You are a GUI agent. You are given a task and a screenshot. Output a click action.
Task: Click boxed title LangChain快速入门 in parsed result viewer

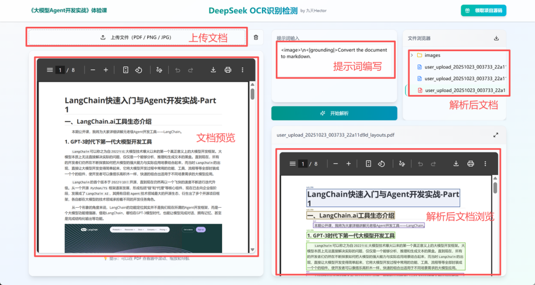pos(383,198)
